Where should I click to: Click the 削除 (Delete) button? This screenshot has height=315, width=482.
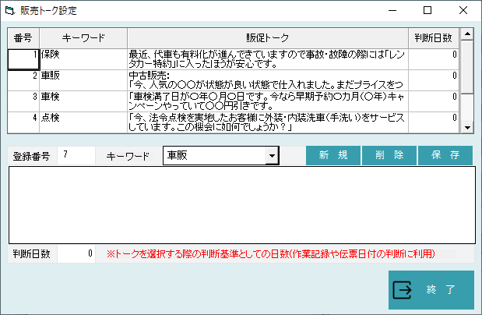(x=389, y=155)
